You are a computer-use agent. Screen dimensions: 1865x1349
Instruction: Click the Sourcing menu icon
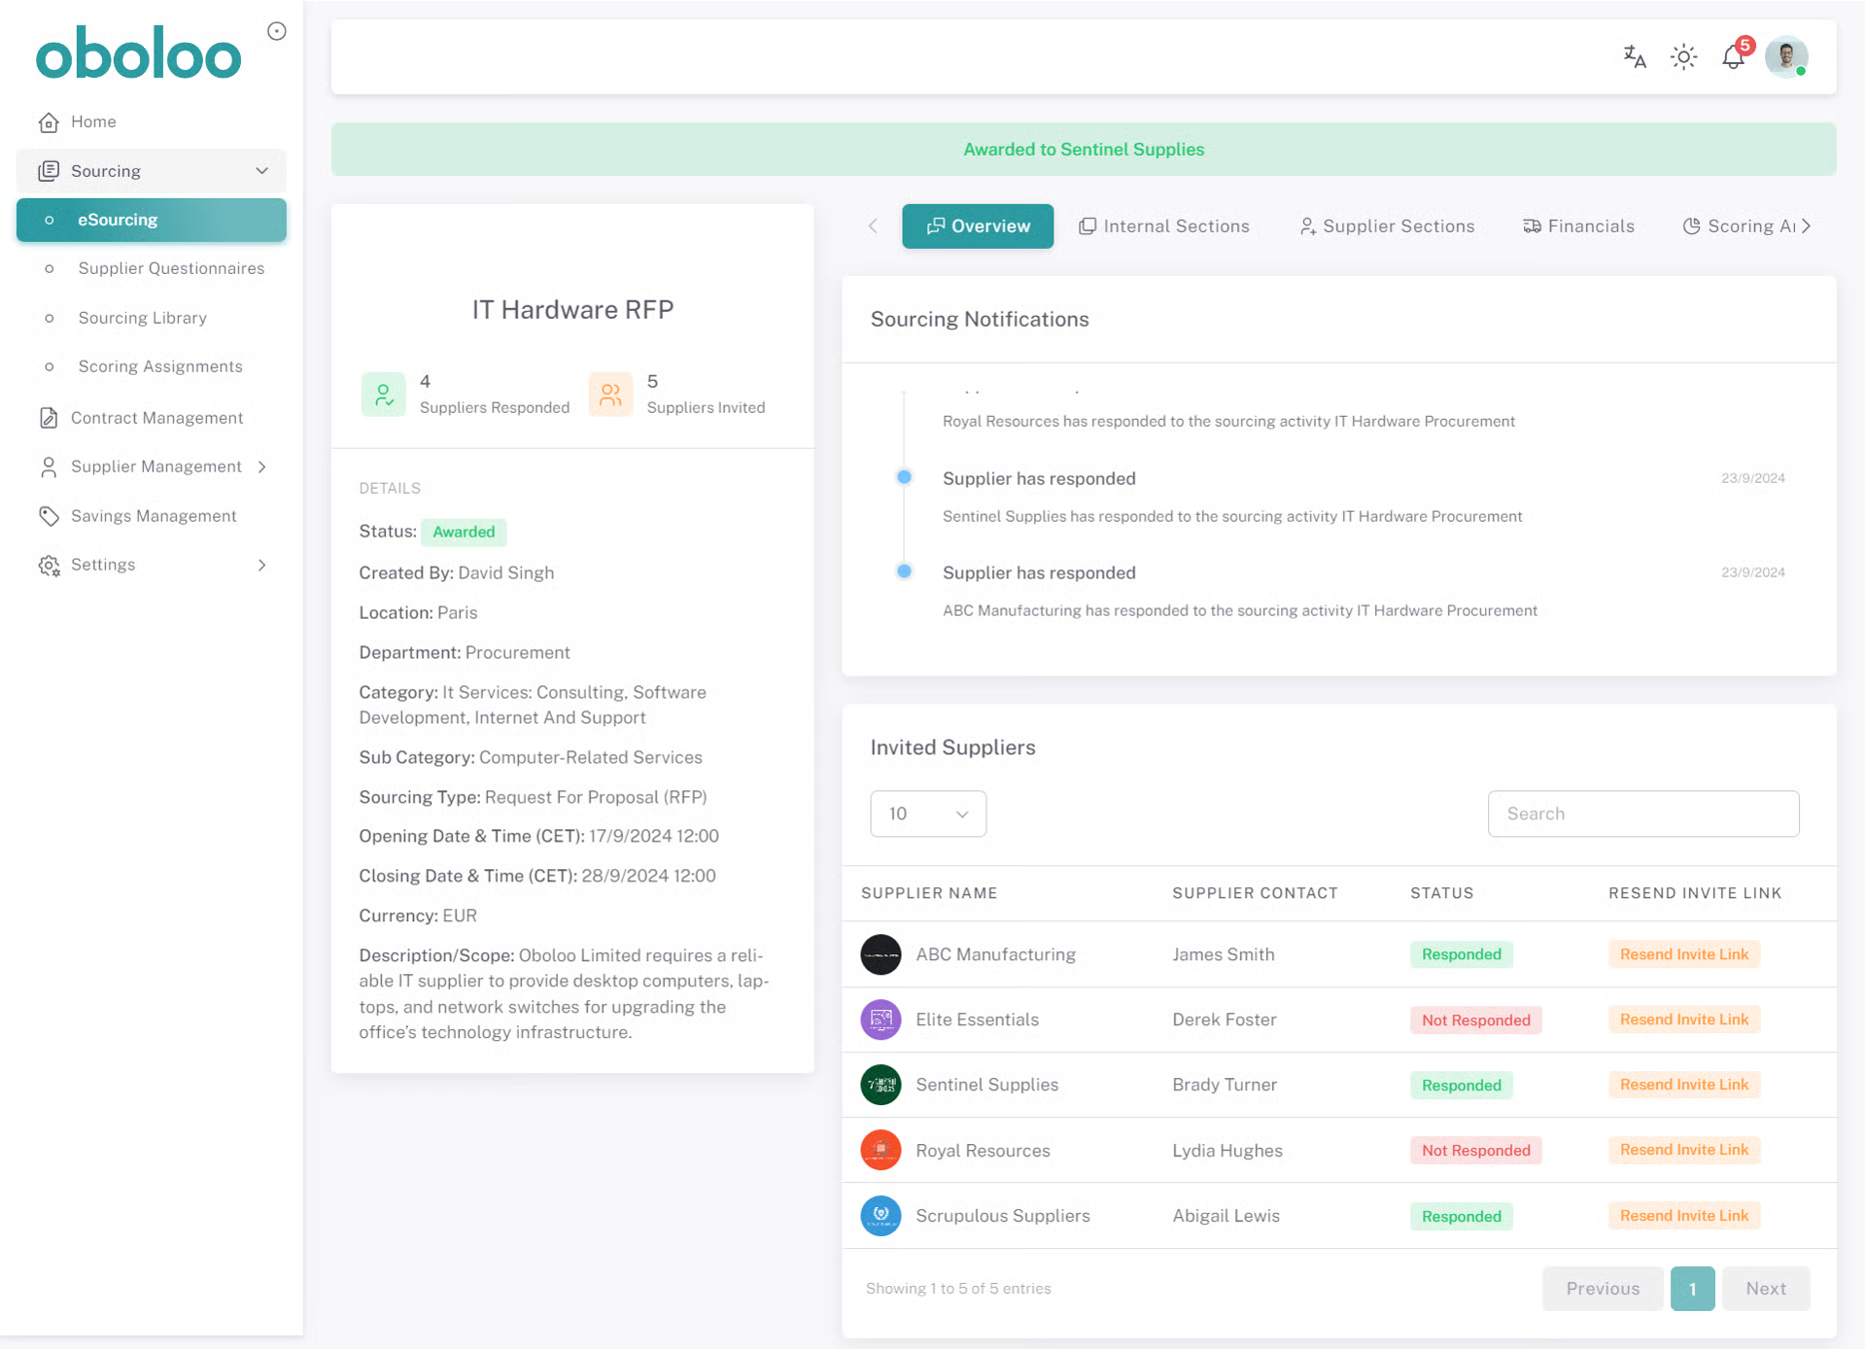point(48,171)
